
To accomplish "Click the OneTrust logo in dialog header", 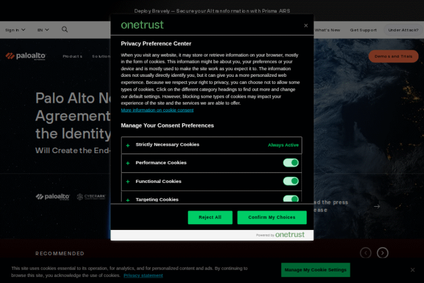I will click(x=142, y=25).
